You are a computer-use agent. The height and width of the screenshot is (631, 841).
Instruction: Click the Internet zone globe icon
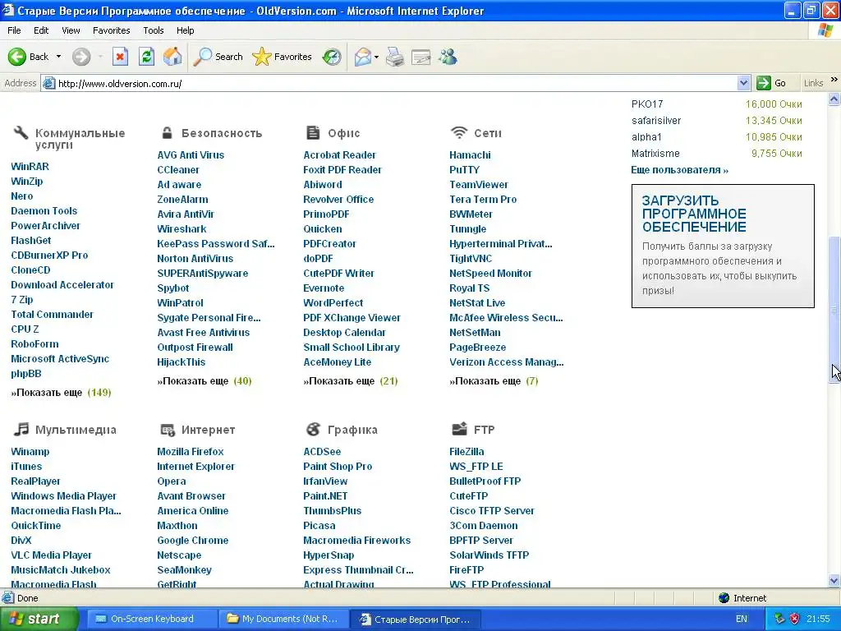(x=724, y=598)
